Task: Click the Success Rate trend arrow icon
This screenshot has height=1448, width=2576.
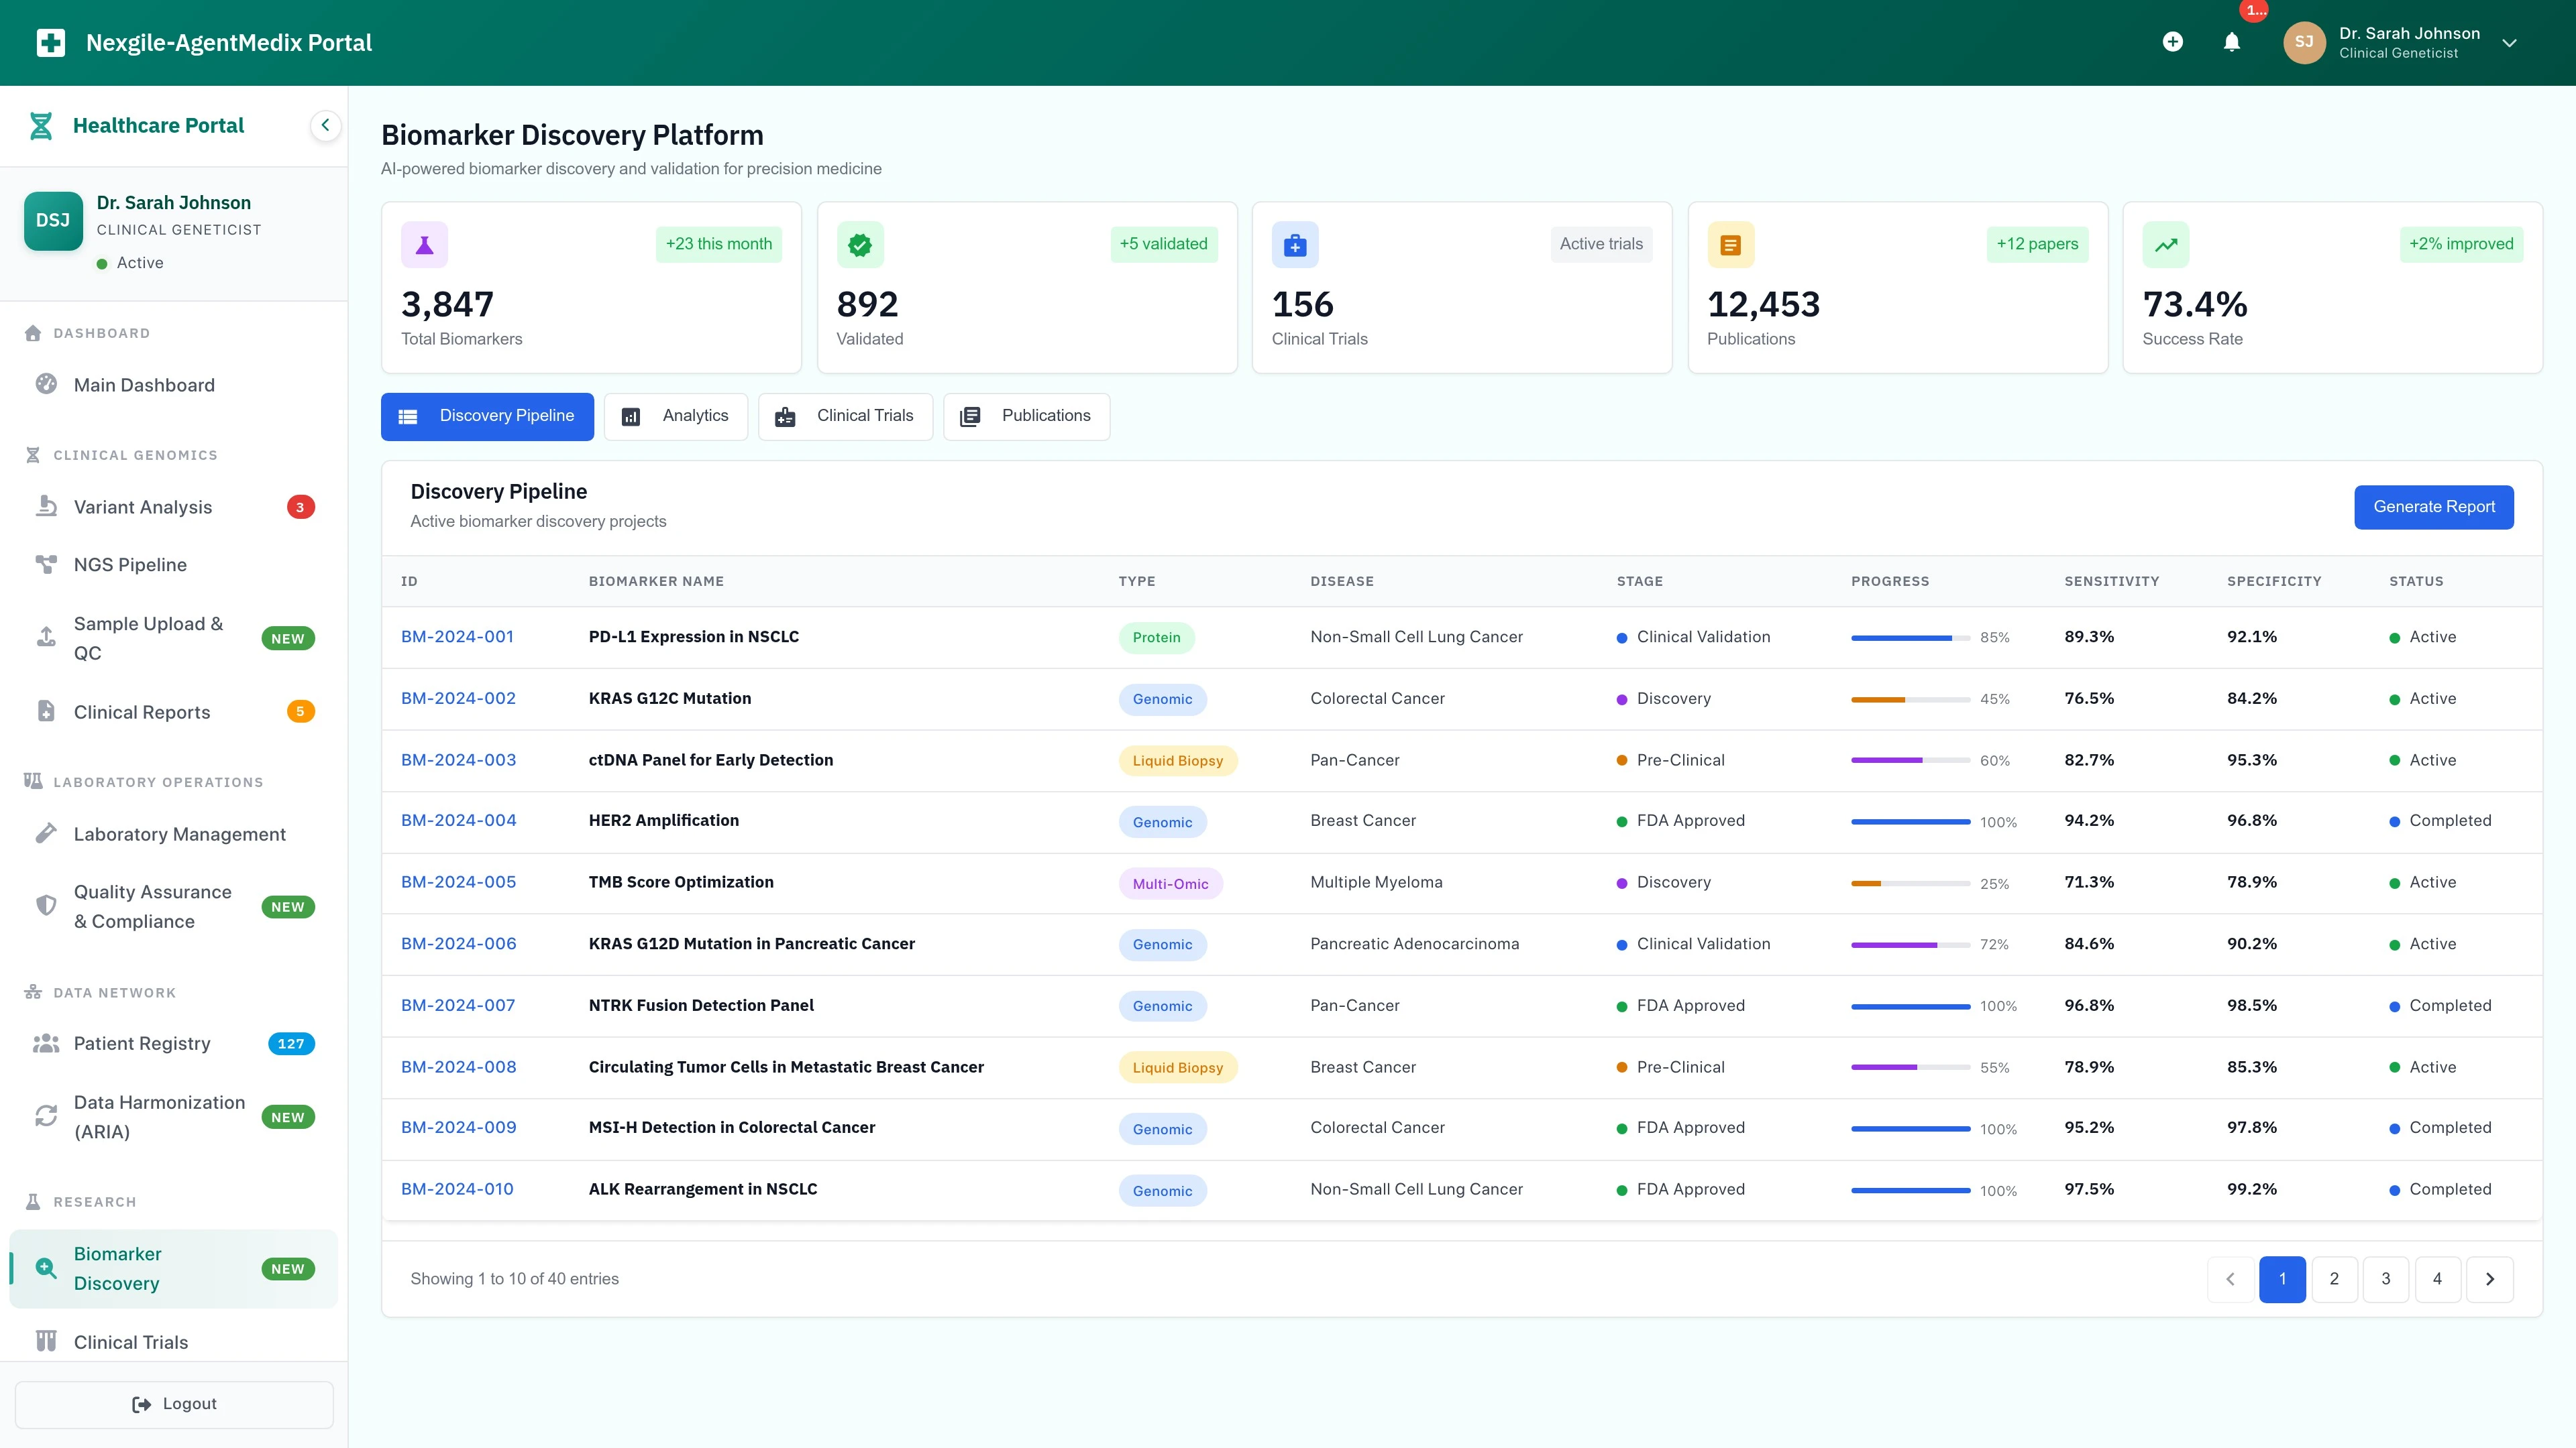Action: pyautogui.click(x=2165, y=245)
